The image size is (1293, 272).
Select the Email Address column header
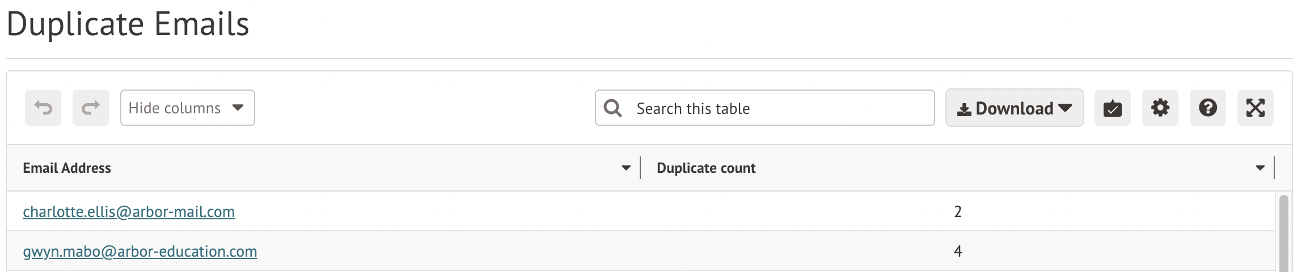pyautogui.click(x=67, y=168)
